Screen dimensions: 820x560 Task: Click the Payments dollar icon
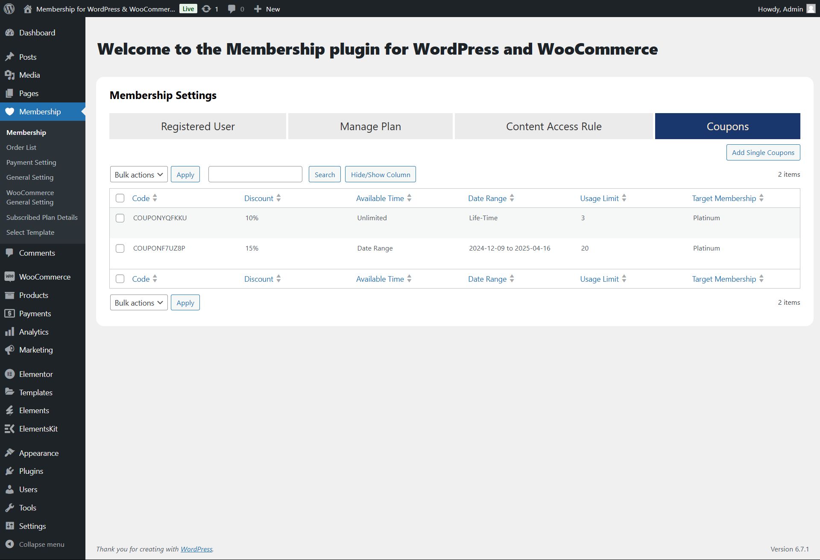click(9, 314)
